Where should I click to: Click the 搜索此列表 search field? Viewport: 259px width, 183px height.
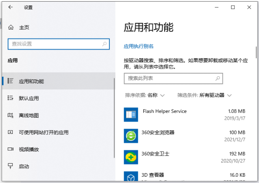click(169, 78)
